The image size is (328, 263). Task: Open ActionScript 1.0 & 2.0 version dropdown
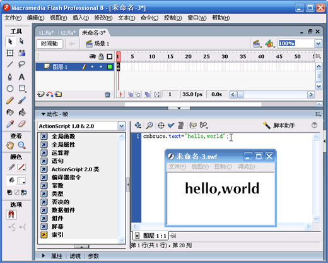point(122,126)
